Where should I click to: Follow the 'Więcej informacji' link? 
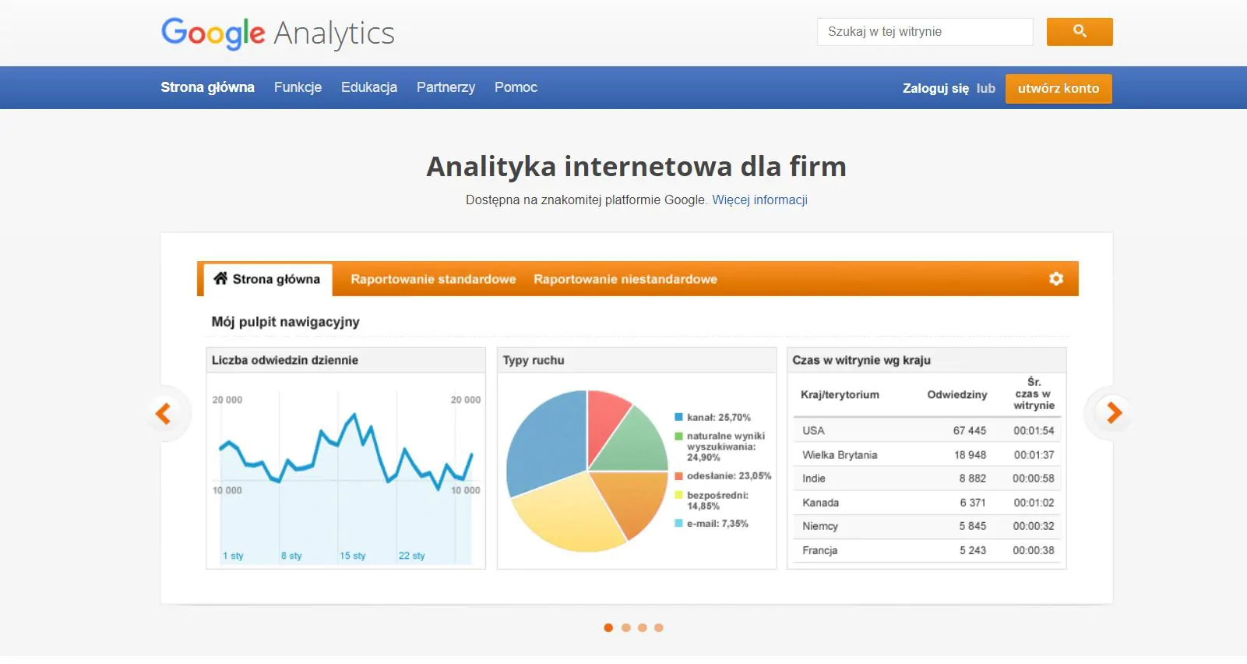759,200
